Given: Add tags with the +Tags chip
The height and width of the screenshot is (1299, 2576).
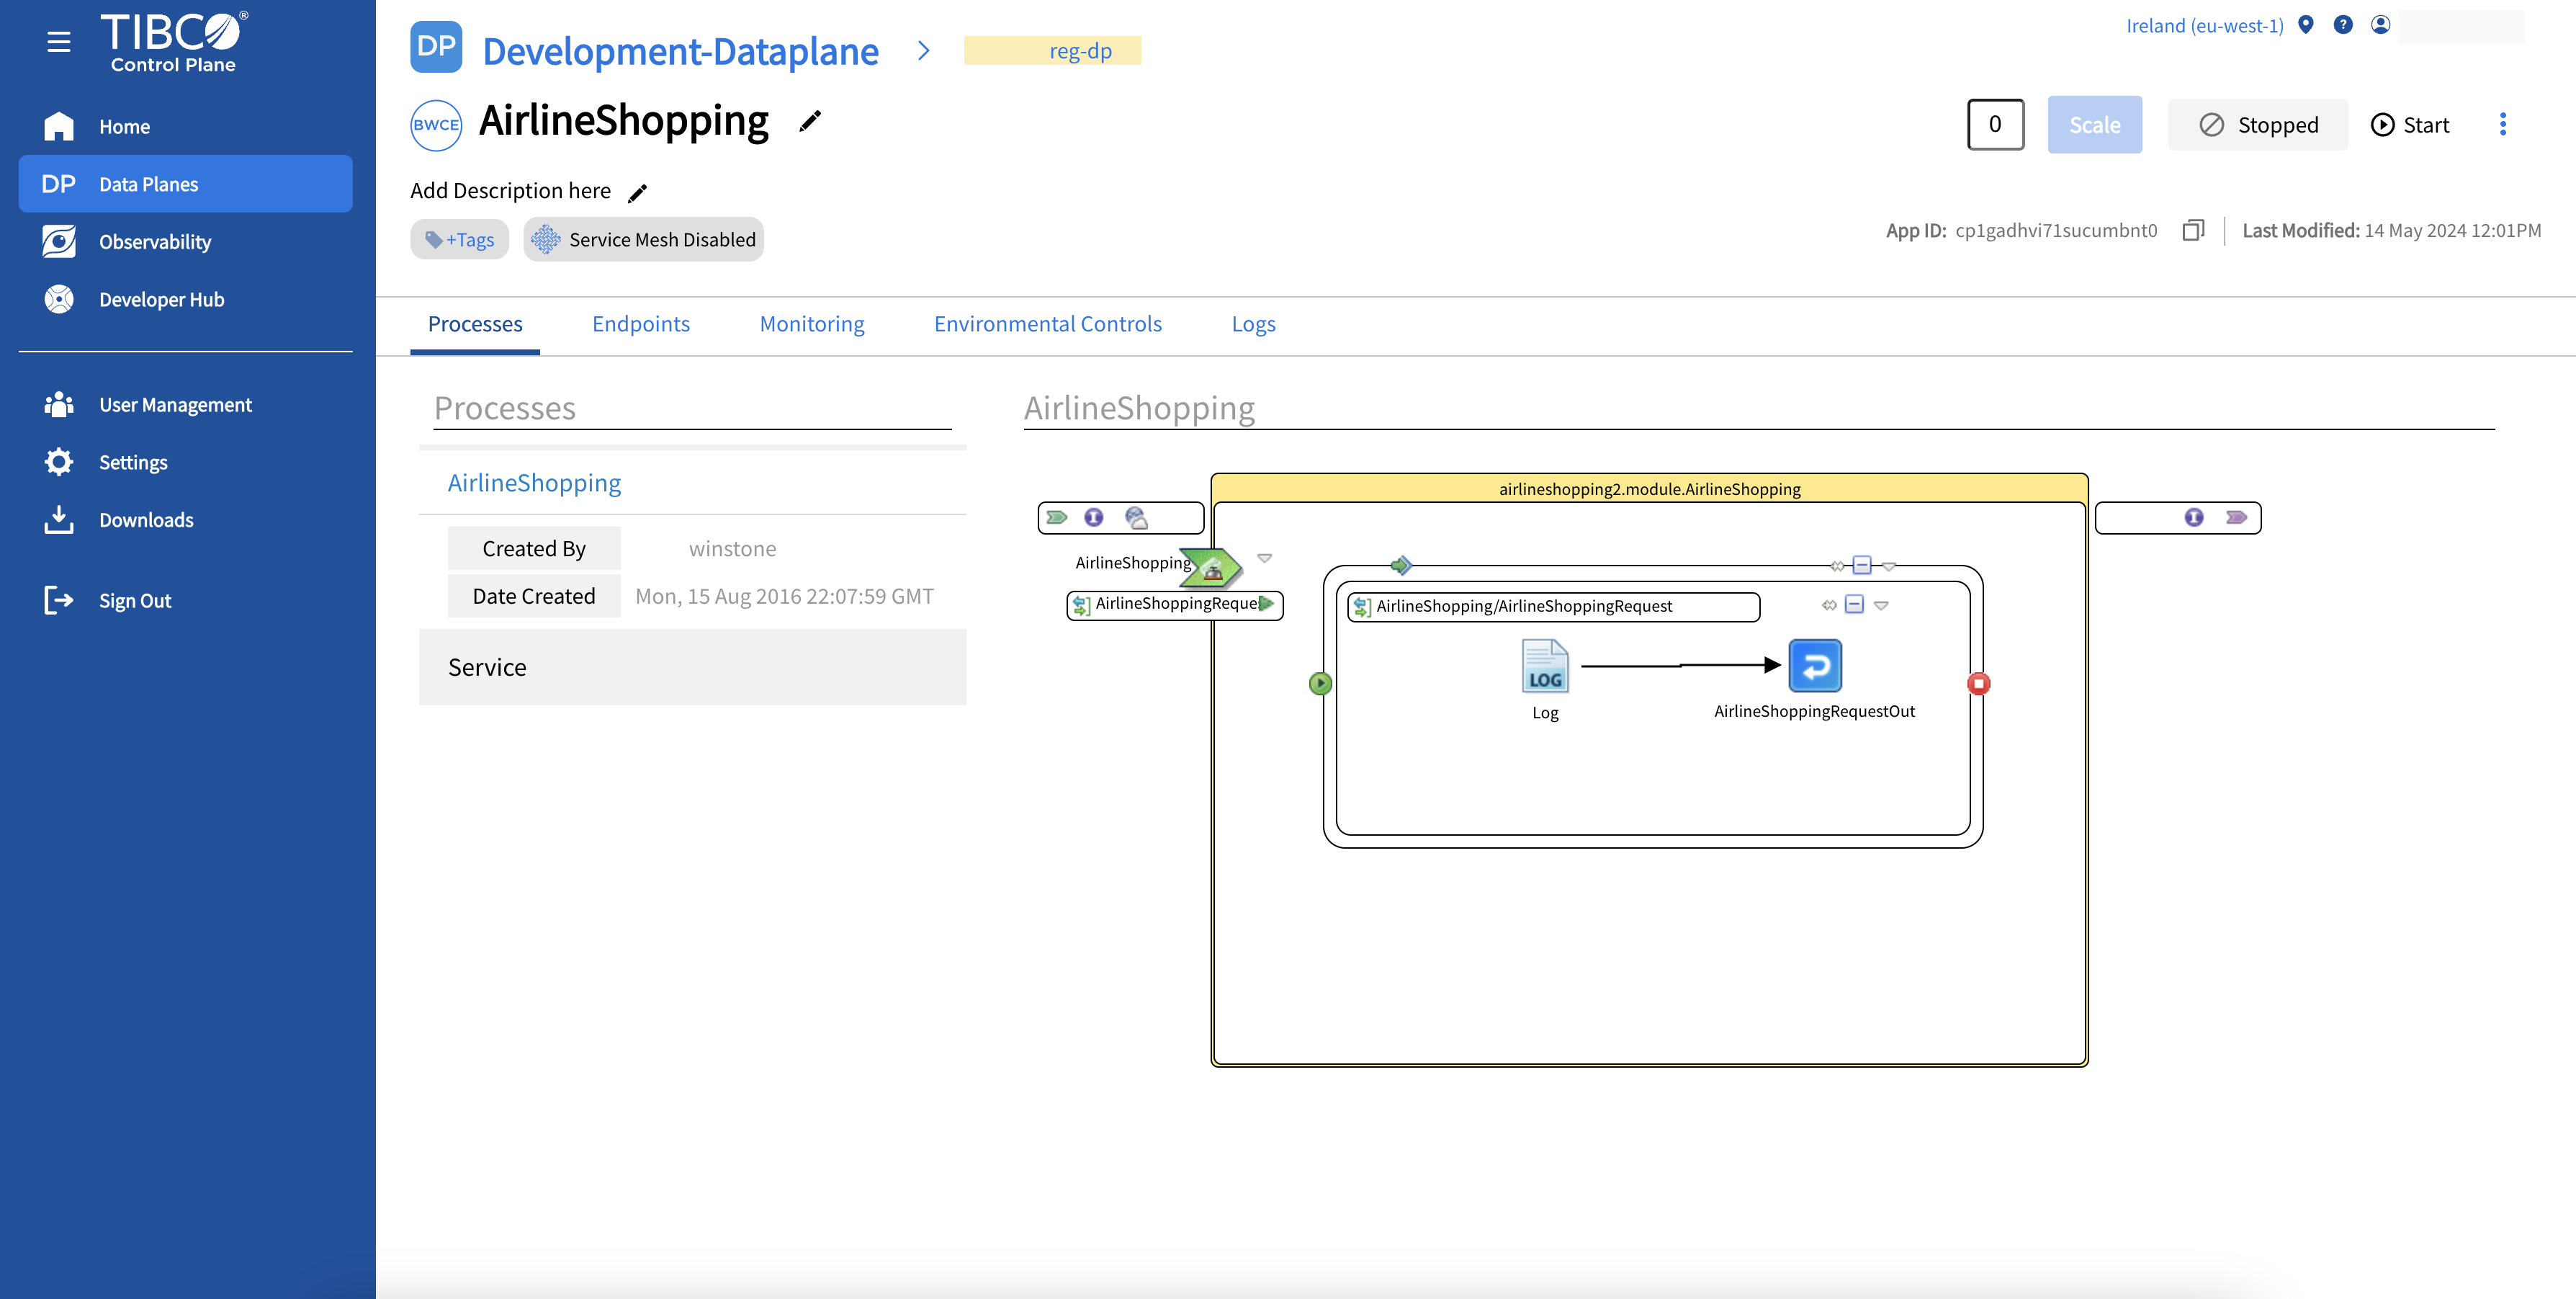Looking at the screenshot, I should point(459,239).
